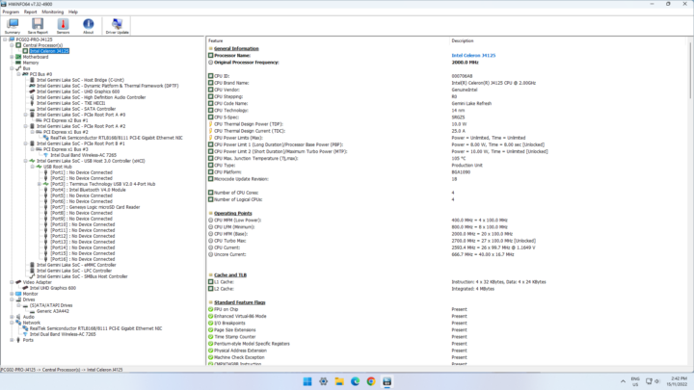Screen dimensions: 694x390
Task: Collapse the Central Processor(s) node
Action: click(x=12, y=45)
